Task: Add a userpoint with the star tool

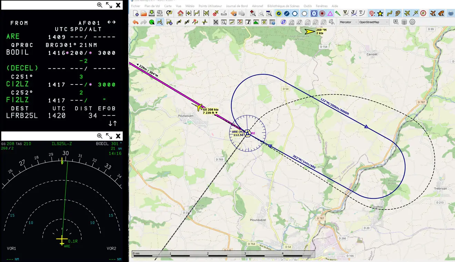Action: pyautogui.click(x=380, y=13)
